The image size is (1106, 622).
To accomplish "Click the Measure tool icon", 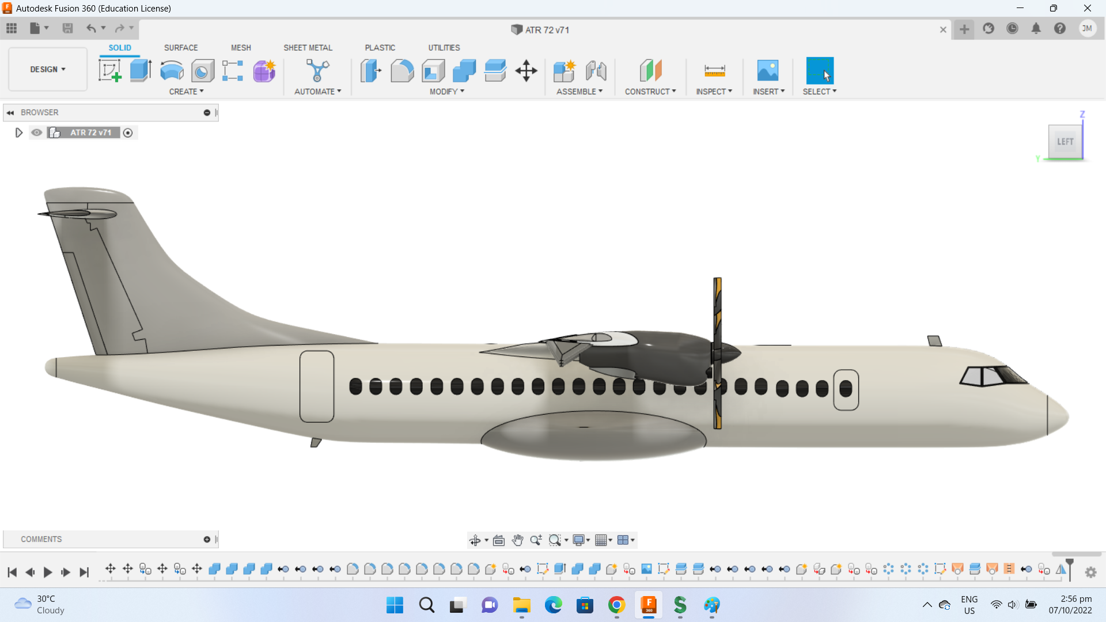I will coord(714,71).
